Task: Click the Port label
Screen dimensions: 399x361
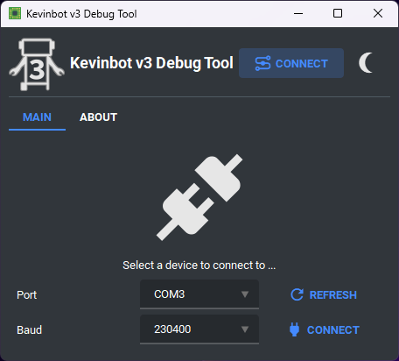Action: (27, 294)
